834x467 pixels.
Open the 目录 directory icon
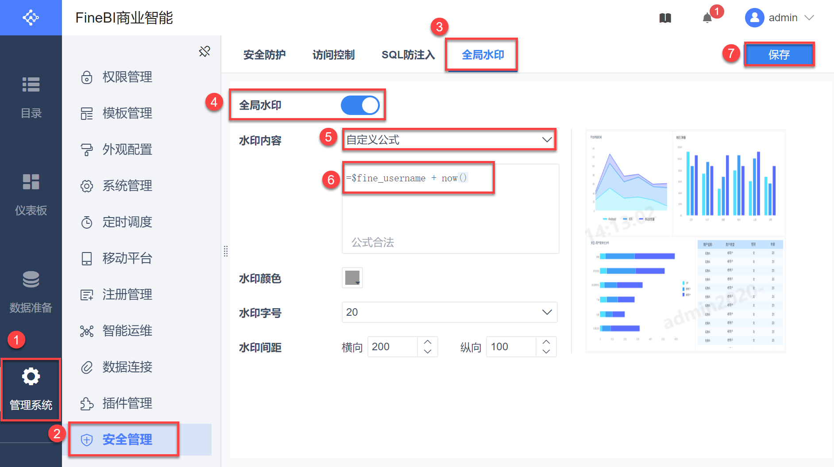(x=31, y=84)
